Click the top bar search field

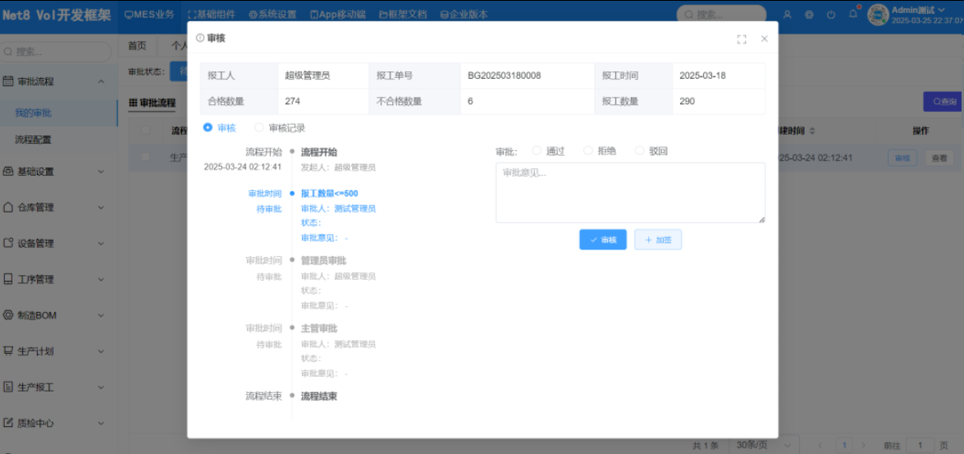[x=721, y=14]
